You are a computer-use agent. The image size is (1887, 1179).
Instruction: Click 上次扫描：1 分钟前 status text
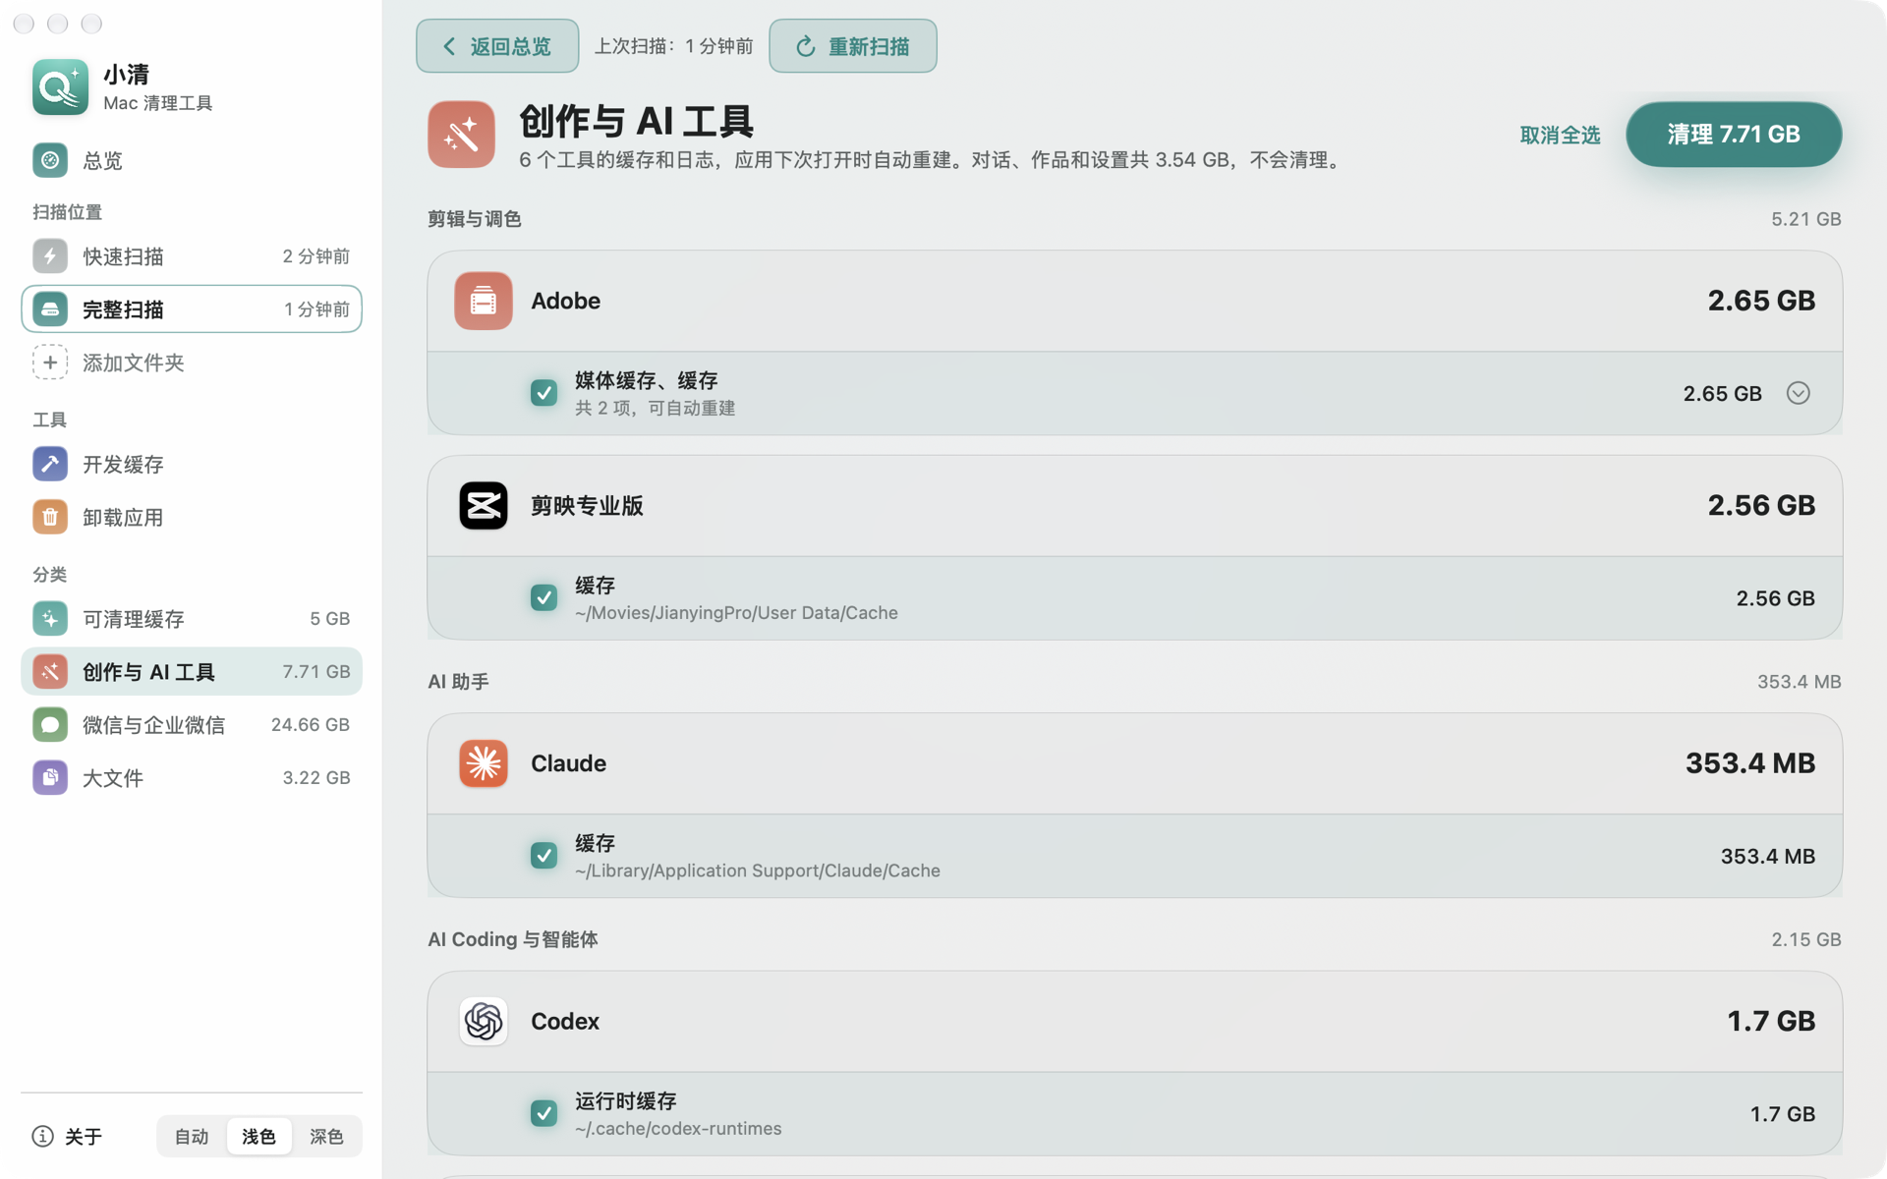(674, 46)
